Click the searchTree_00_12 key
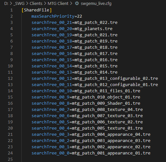This screenshot has height=162, width=166. [x=52, y=79]
